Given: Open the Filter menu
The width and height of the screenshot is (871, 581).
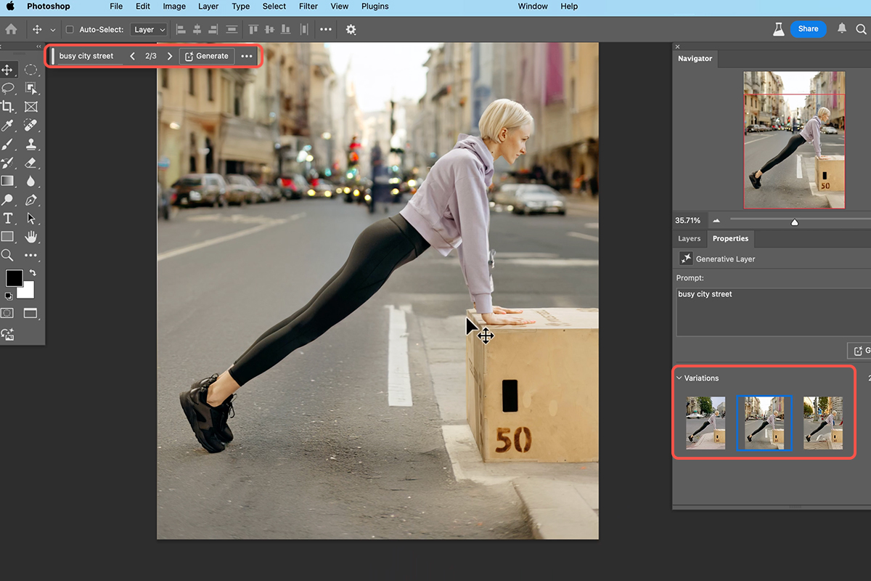Looking at the screenshot, I should click(308, 7).
